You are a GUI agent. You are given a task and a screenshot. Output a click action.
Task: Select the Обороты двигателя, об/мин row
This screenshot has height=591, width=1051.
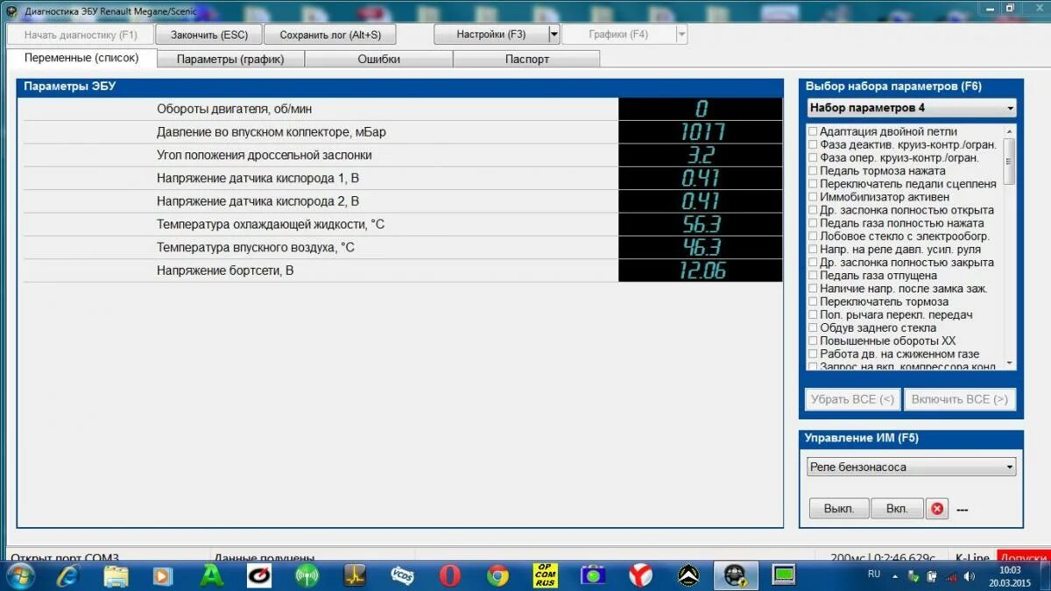pos(402,109)
